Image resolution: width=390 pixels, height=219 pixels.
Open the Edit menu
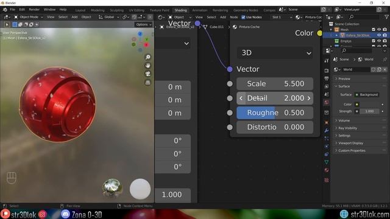click(22, 10)
